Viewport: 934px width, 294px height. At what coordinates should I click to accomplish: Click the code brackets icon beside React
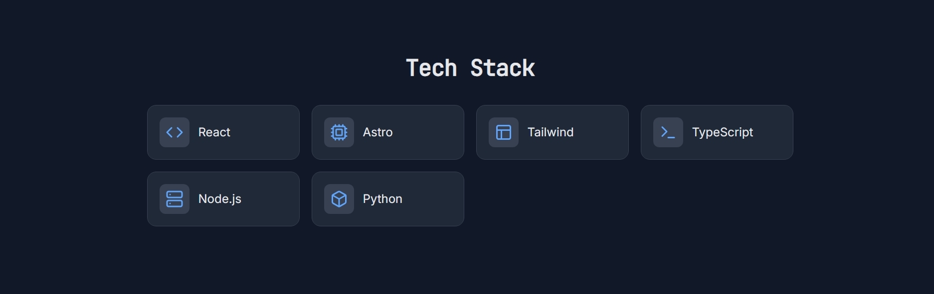pyautogui.click(x=175, y=132)
